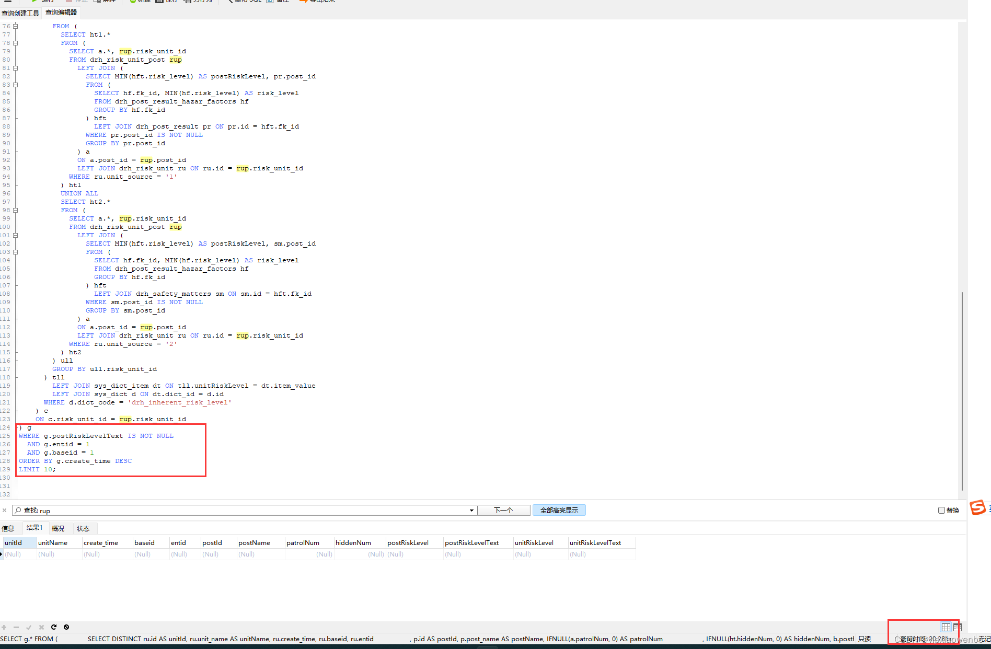Screen dimensions: 991x649
Task: Select the unitName column header
Action: pos(60,543)
